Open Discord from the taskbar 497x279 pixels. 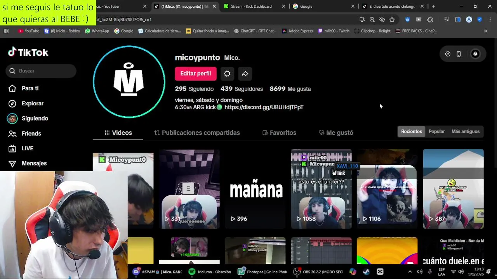[157, 272]
